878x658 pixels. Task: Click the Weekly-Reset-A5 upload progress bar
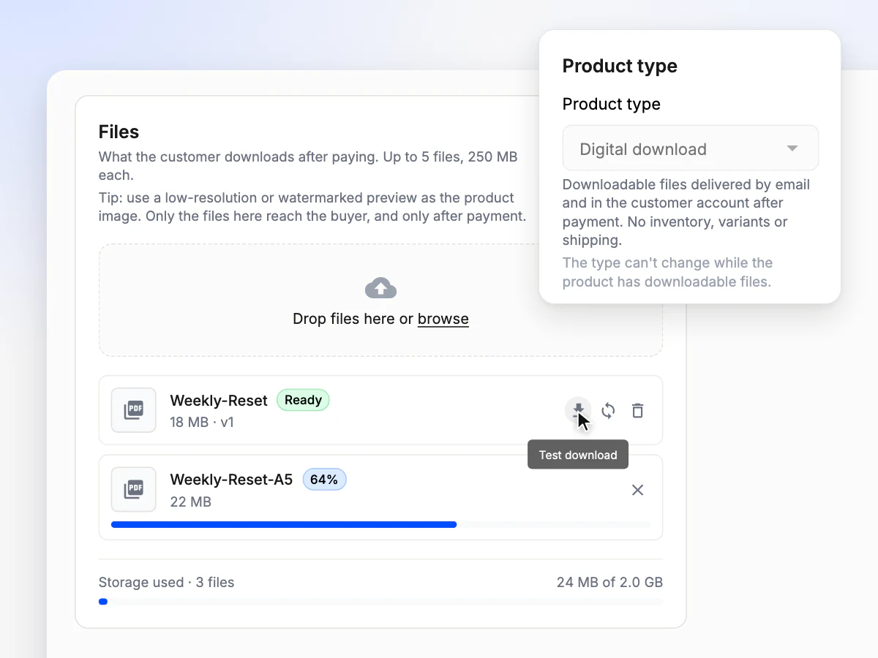380,524
